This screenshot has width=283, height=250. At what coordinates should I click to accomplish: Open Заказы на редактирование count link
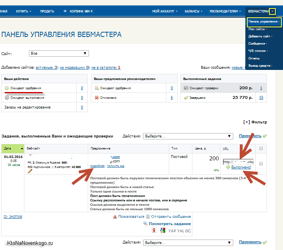(82, 107)
